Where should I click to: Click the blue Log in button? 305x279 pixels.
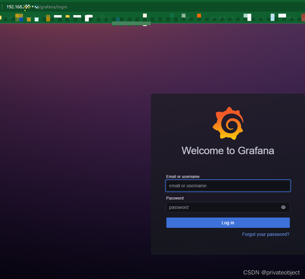tap(228, 222)
